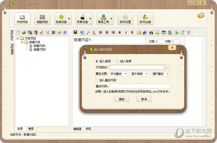The height and width of the screenshot is (143, 217).
Task: Click the globe hyperlink icon
Action: pyautogui.click(x=170, y=33)
